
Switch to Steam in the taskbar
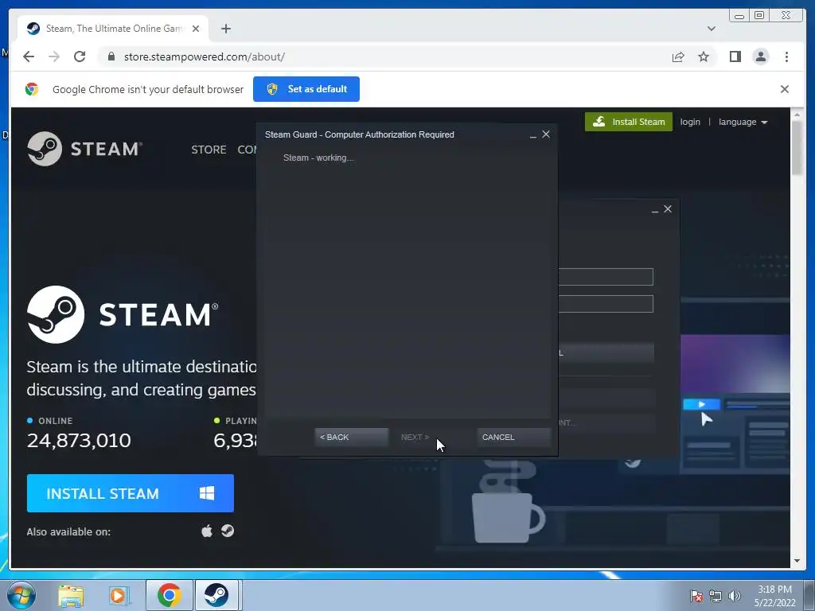[216, 595]
